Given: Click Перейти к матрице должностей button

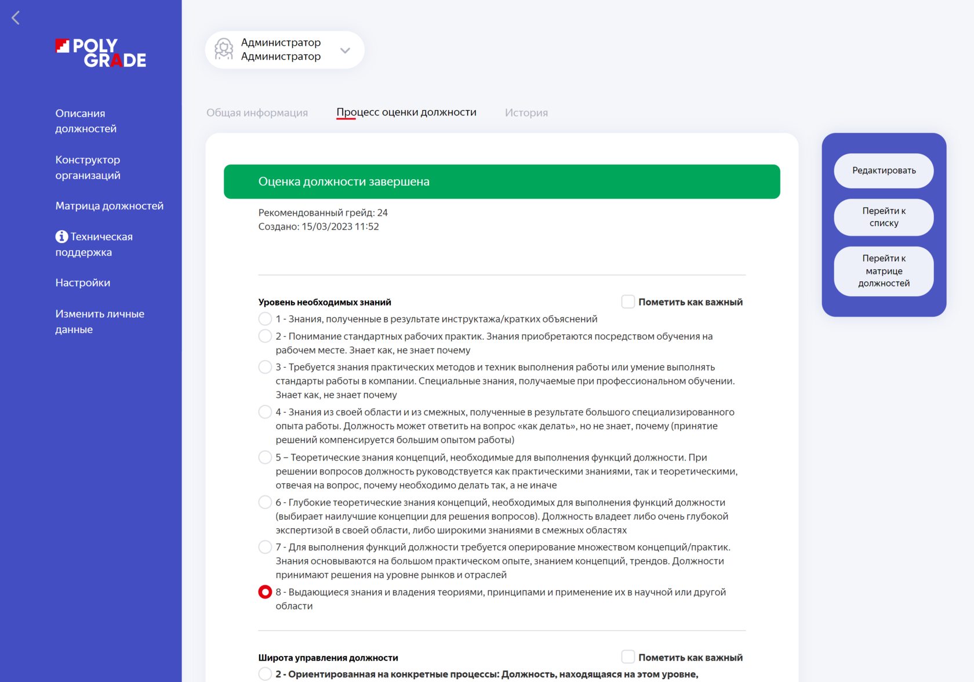Looking at the screenshot, I should [883, 271].
